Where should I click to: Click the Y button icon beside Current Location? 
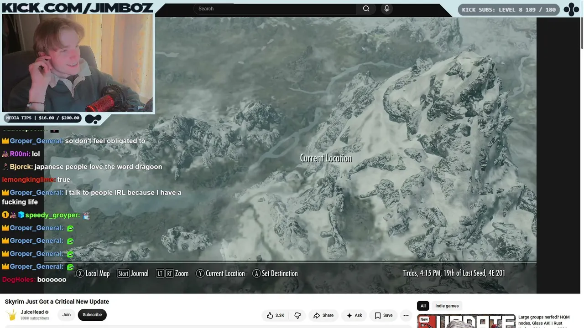200,273
